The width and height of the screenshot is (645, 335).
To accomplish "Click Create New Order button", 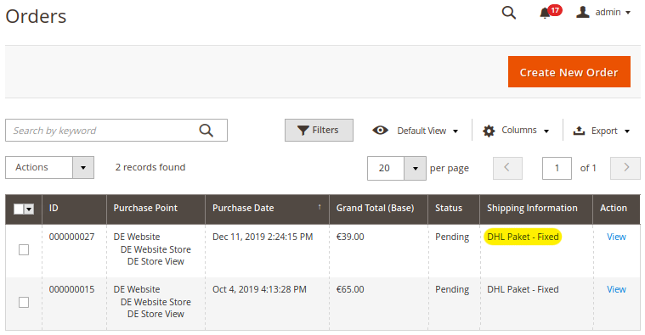I will 569,72.
